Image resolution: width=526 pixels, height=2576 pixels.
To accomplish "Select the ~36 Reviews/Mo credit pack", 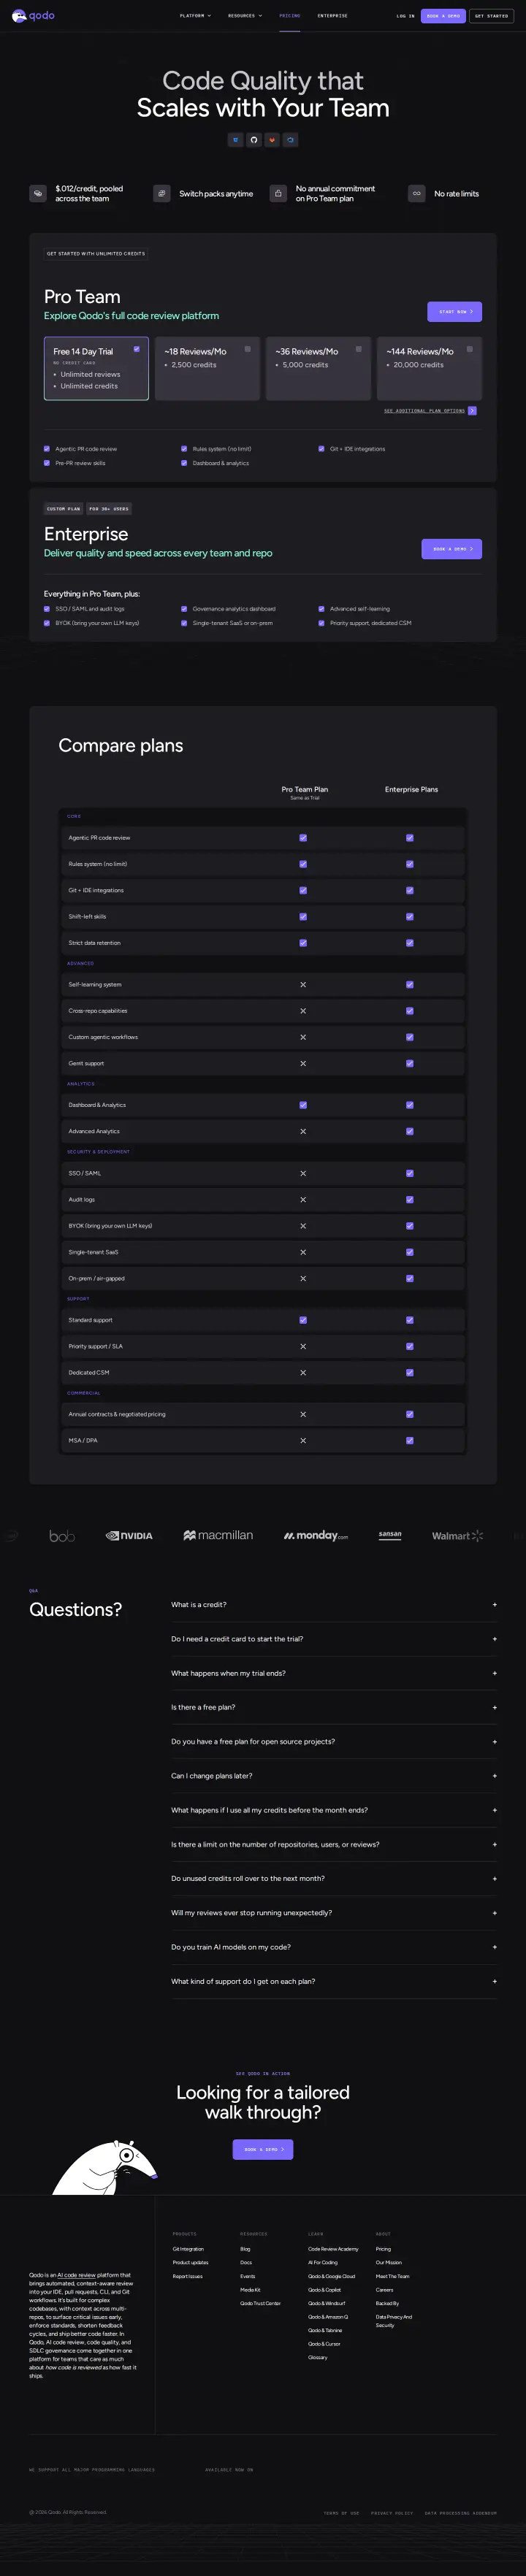I will 318,368.
